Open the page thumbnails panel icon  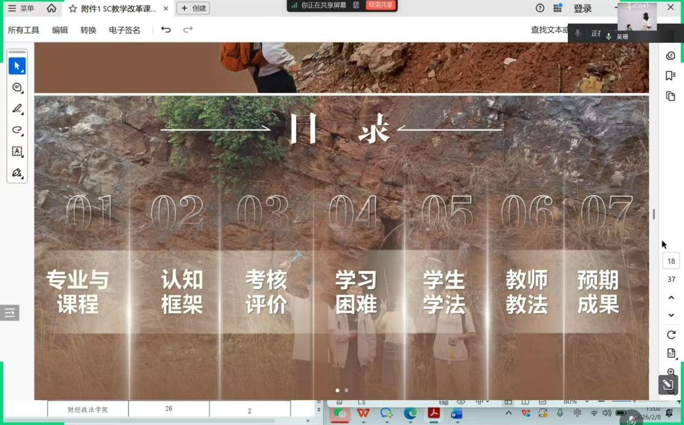671,96
